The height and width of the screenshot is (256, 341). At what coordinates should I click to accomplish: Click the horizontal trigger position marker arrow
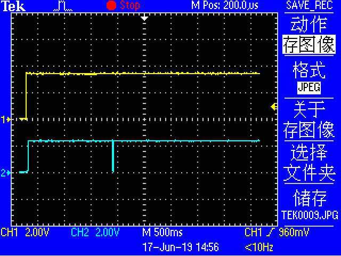(x=144, y=18)
